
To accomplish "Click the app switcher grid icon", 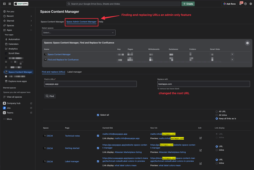I will click(10, 4).
